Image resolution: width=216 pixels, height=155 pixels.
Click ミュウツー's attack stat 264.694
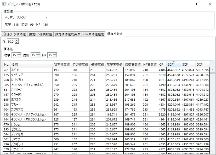click(x=115, y=139)
